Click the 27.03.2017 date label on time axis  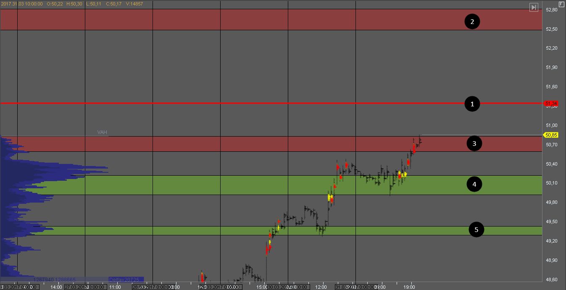pyautogui.click(x=84, y=287)
